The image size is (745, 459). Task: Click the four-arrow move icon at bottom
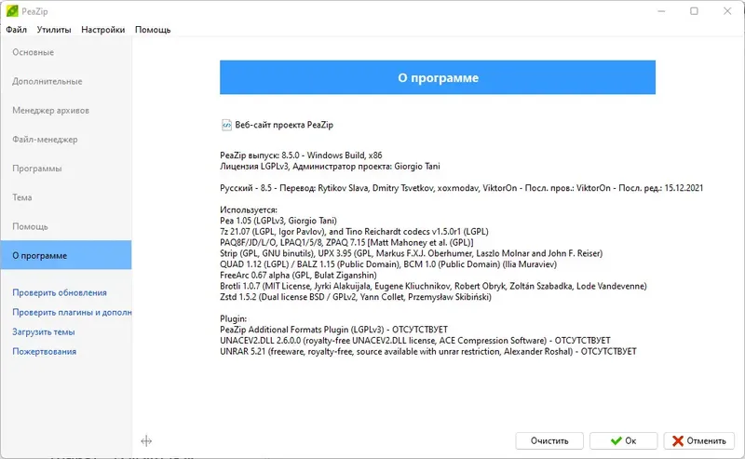coord(146,441)
